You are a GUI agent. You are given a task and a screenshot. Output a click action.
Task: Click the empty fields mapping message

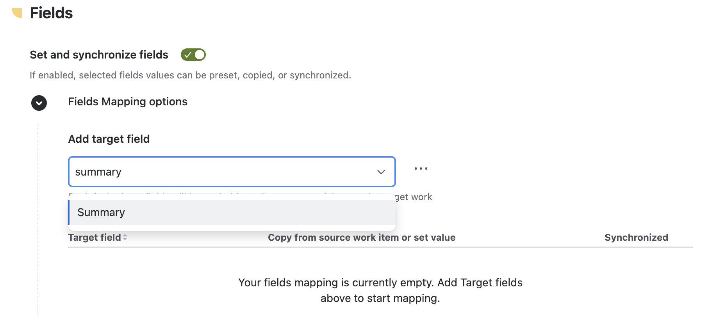point(380,290)
